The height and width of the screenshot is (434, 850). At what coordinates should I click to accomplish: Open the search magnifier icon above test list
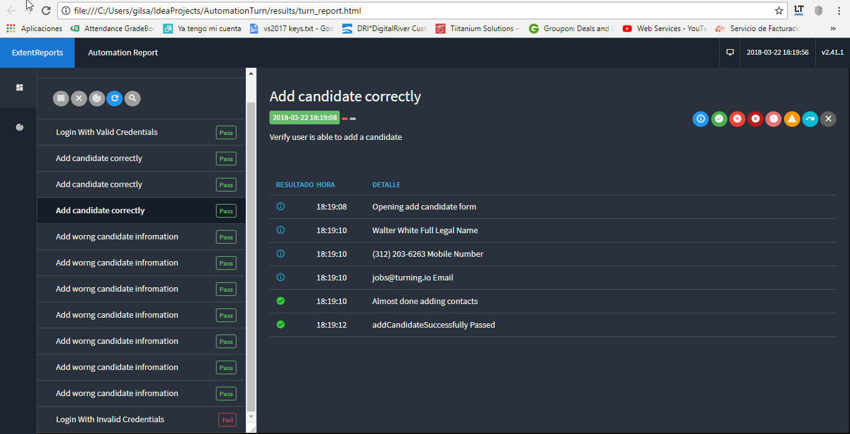point(132,98)
